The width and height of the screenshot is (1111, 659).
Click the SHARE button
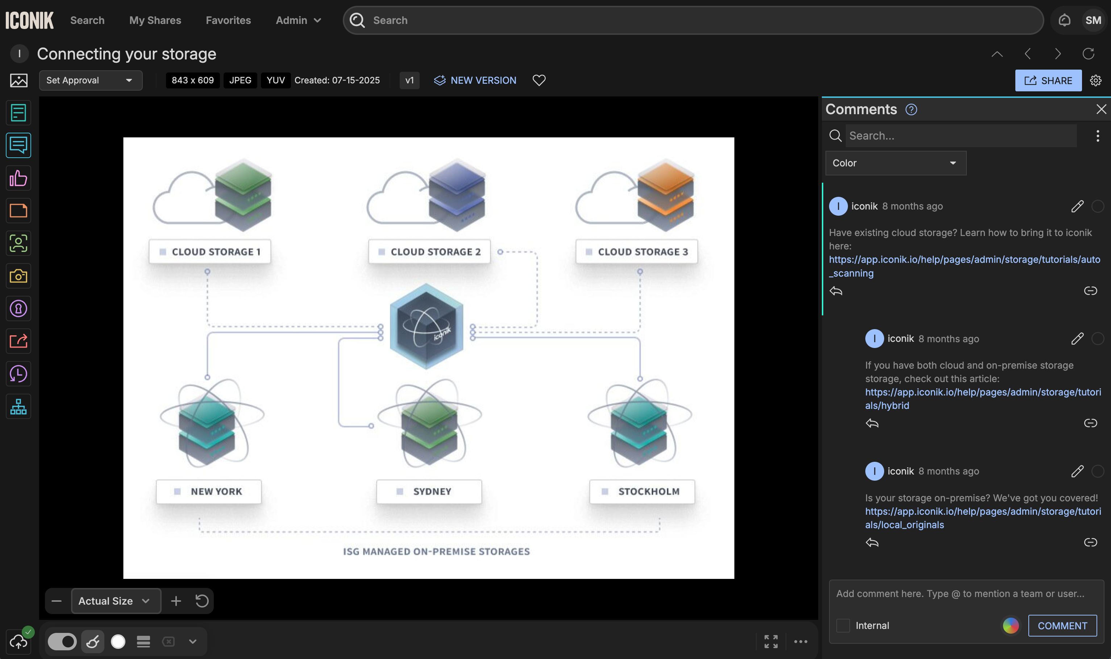coord(1048,80)
